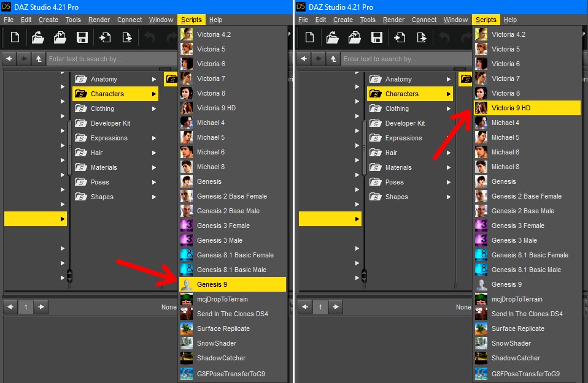
Task: Expand Anatomy submenu arrow in left window
Action: tap(153, 79)
